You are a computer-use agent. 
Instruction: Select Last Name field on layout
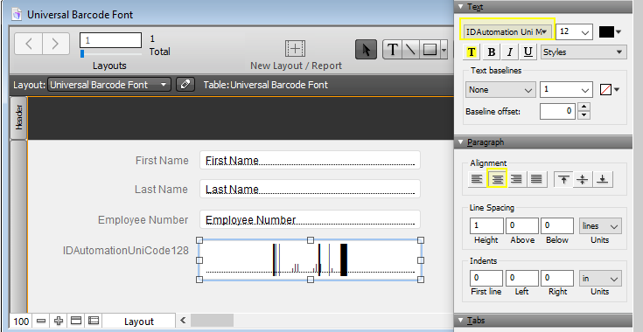click(310, 189)
